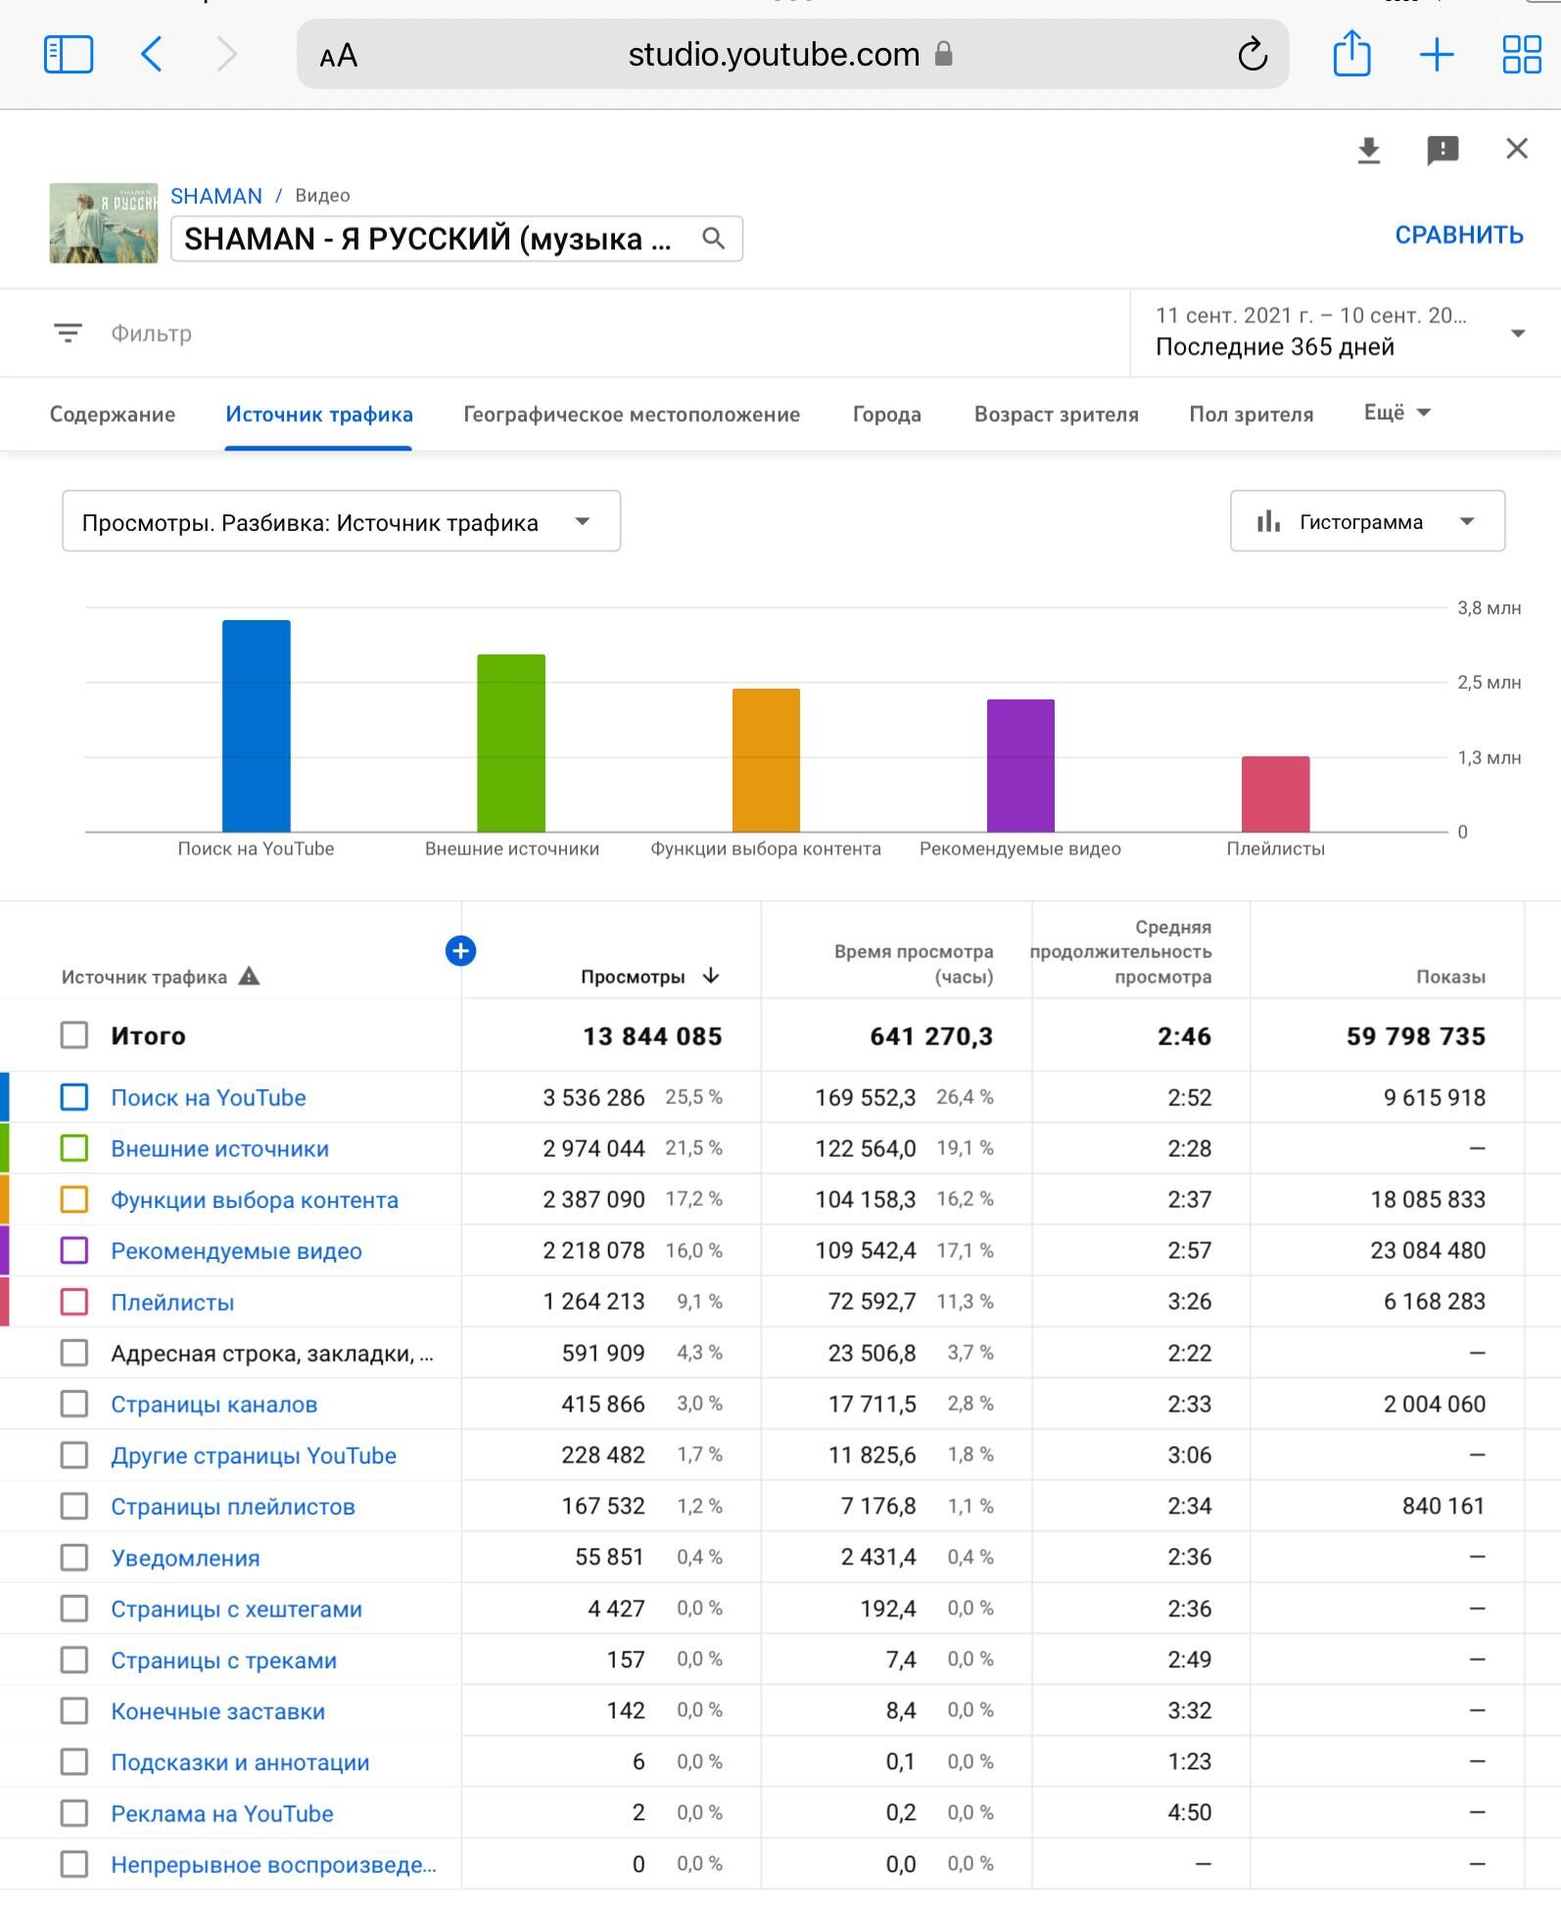Check the Адресная строка, закладки row checkbox
The image size is (1561, 1925).
pyautogui.click(x=74, y=1353)
